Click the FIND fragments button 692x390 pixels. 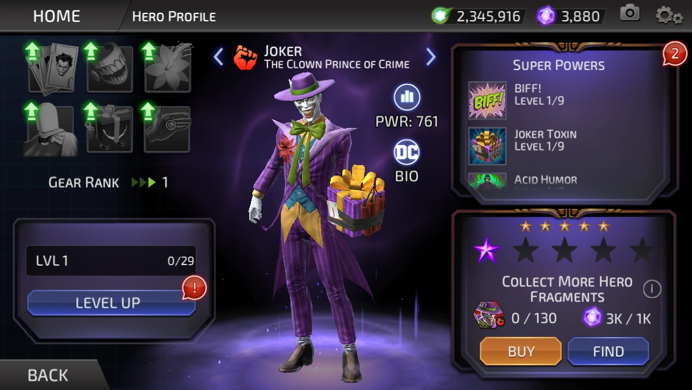pyautogui.click(x=608, y=352)
